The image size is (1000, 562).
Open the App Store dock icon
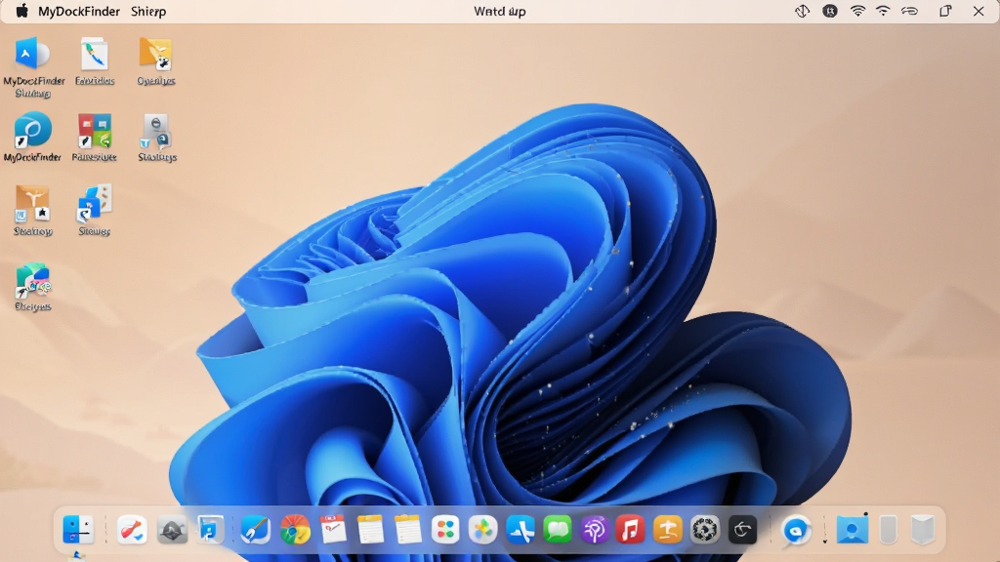click(x=521, y=530)
